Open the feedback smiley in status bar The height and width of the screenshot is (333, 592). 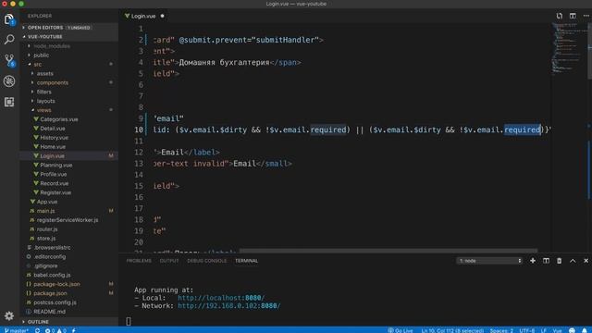tap(572, 330)
